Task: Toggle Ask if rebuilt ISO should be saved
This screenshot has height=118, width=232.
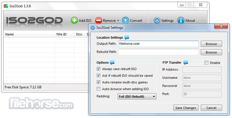Action: point(98,76)
